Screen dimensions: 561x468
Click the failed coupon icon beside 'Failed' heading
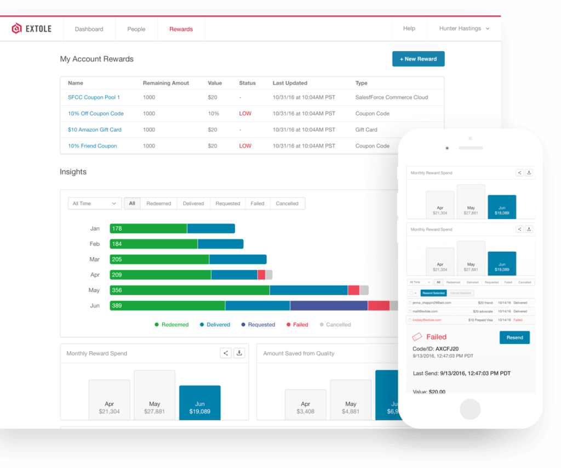click(x=416, y=336)
